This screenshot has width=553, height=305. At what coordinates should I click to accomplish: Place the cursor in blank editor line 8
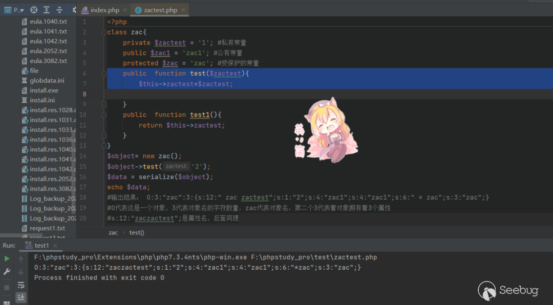pyautogui.click(x=329, y=95)
